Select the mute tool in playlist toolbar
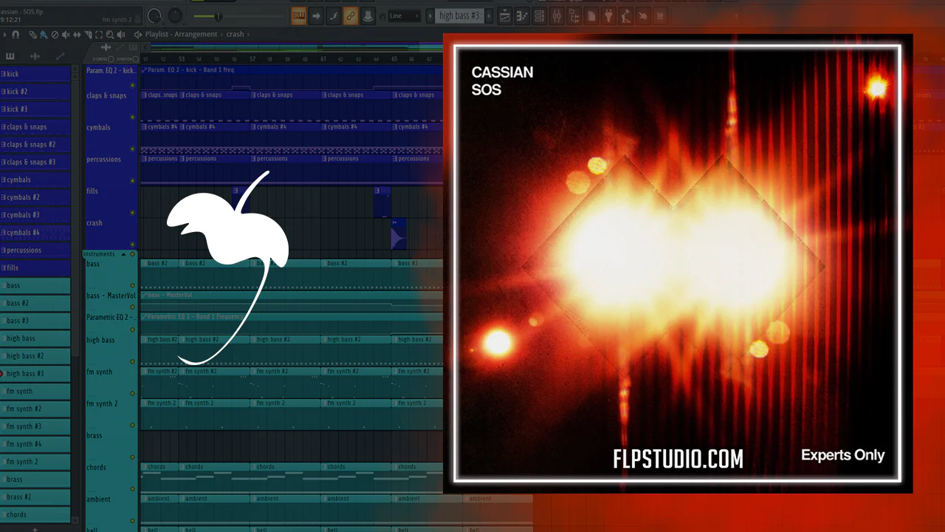This screenshot has width=945, height=532. (66, 35)
